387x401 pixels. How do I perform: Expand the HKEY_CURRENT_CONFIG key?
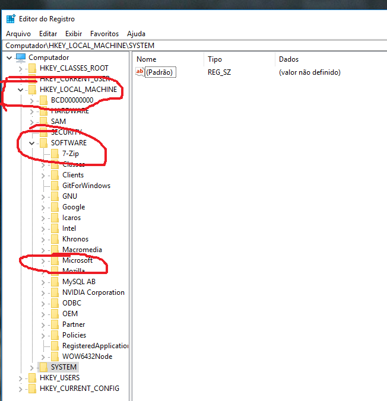[20, 389]
